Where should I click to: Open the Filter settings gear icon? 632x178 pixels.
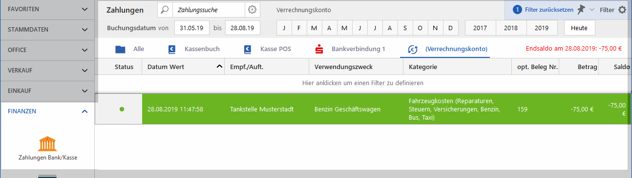point(622,10)
